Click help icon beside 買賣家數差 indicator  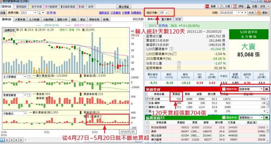pos(29,95)
